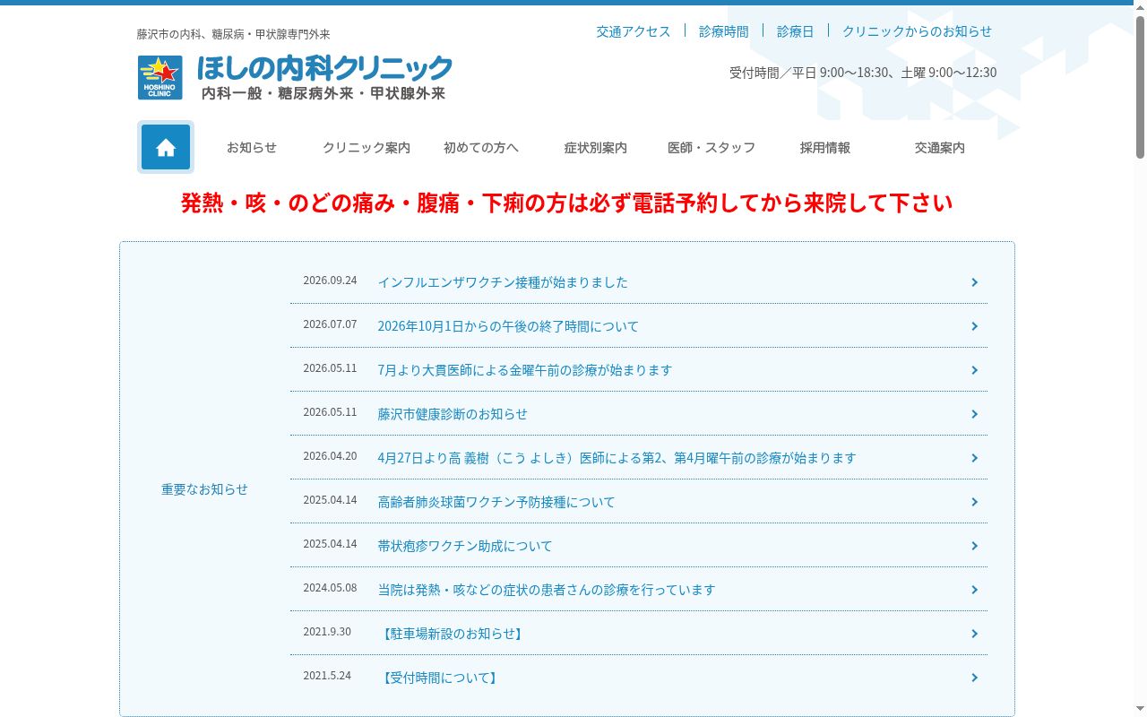Image resolution: width=1147 pixels, height=717 pixels.
Task: Open arrow for 7月より大貫医師 notice
Action: [974, 370]
